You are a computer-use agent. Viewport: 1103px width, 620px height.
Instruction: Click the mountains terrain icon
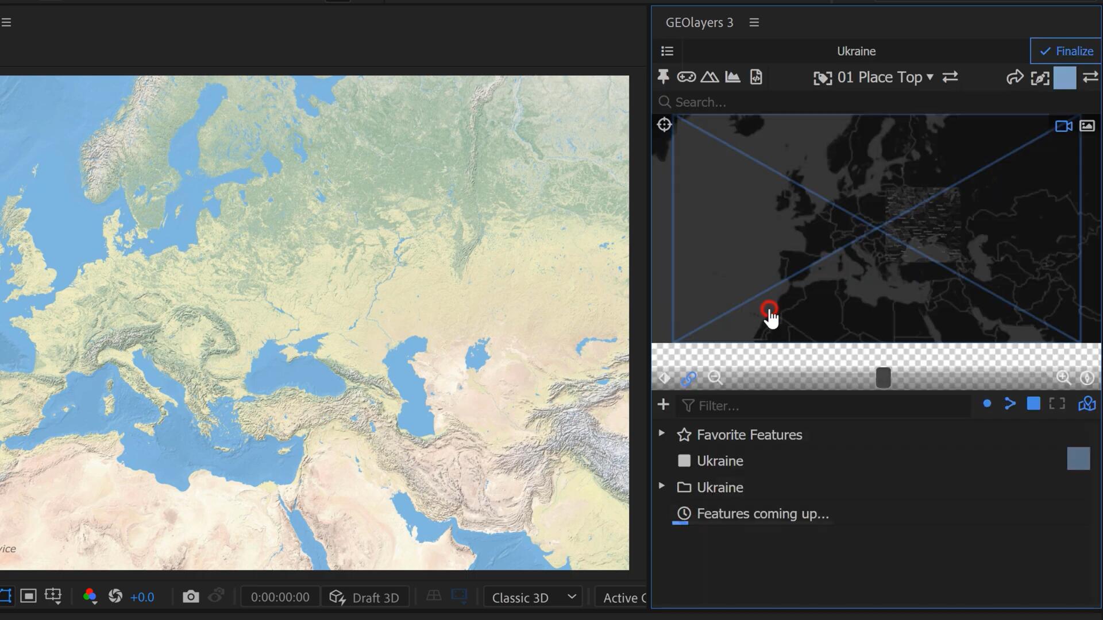click(x=709, y=77)
